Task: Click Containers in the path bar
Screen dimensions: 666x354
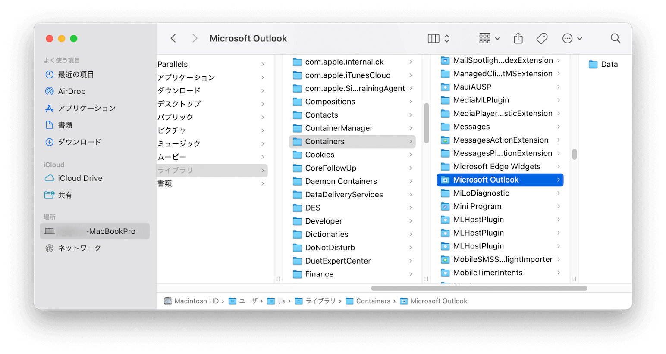Action: coord(368,301)
